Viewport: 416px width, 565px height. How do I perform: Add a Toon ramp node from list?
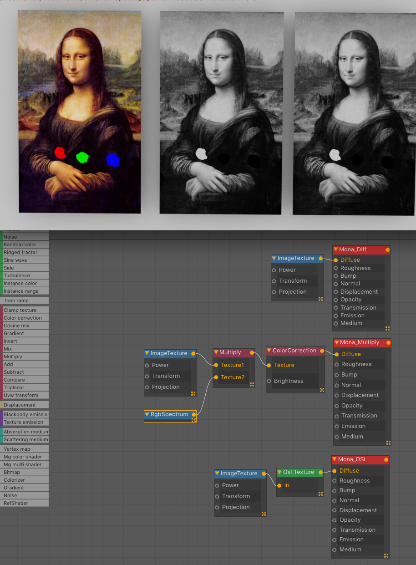pos(25,300)
